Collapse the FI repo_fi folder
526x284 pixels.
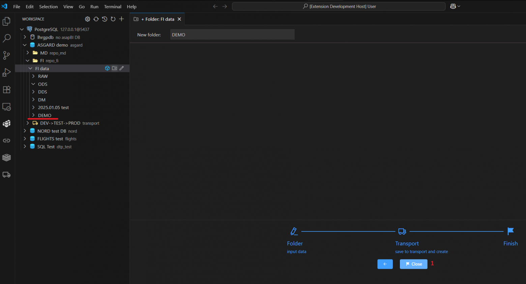coord(28,61)
